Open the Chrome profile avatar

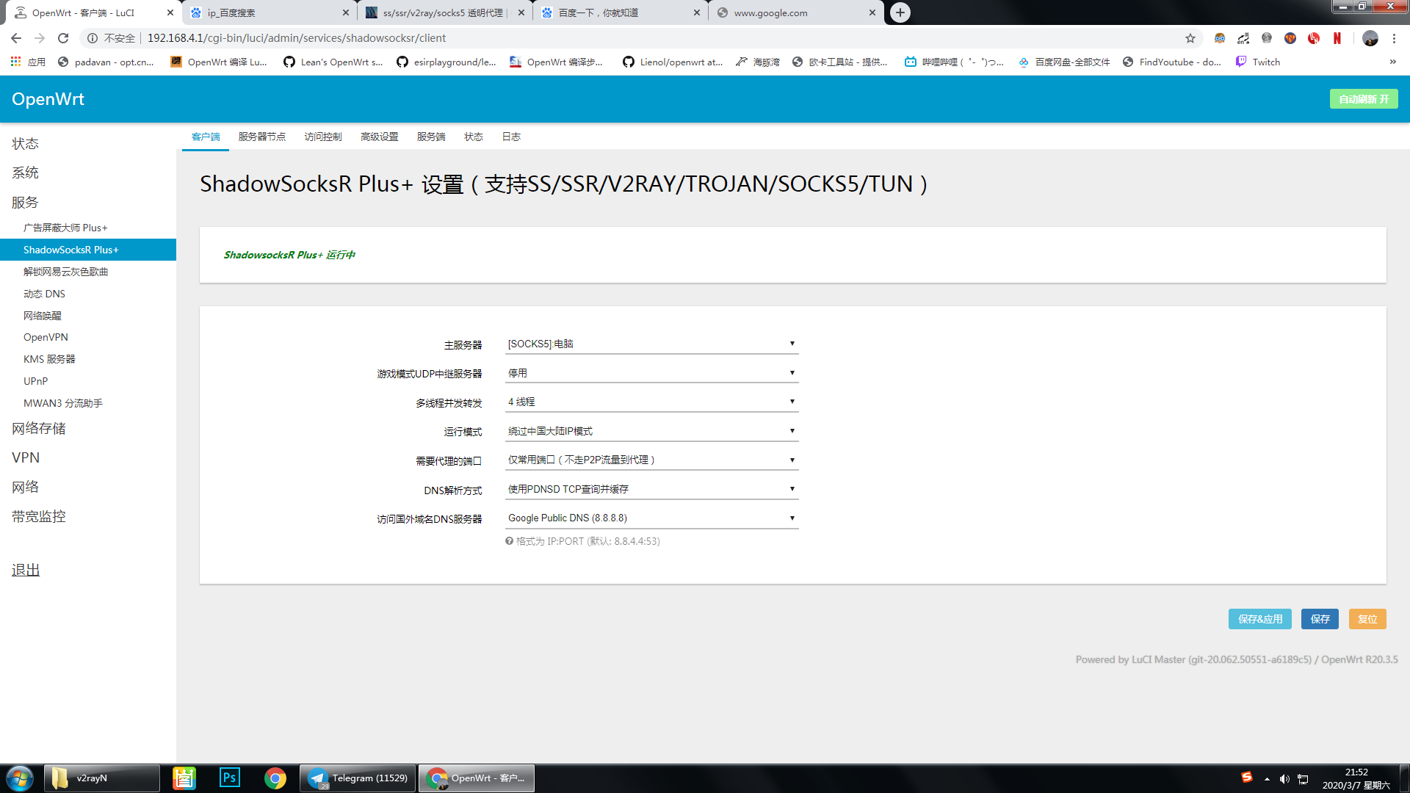click(1370, 38)
